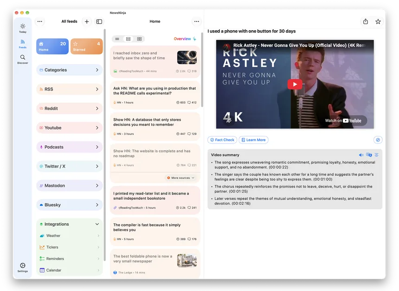The width and height of the screenshot is (399, 291).
Task: Add a new feed with plus icon
Action: [87, 22]
